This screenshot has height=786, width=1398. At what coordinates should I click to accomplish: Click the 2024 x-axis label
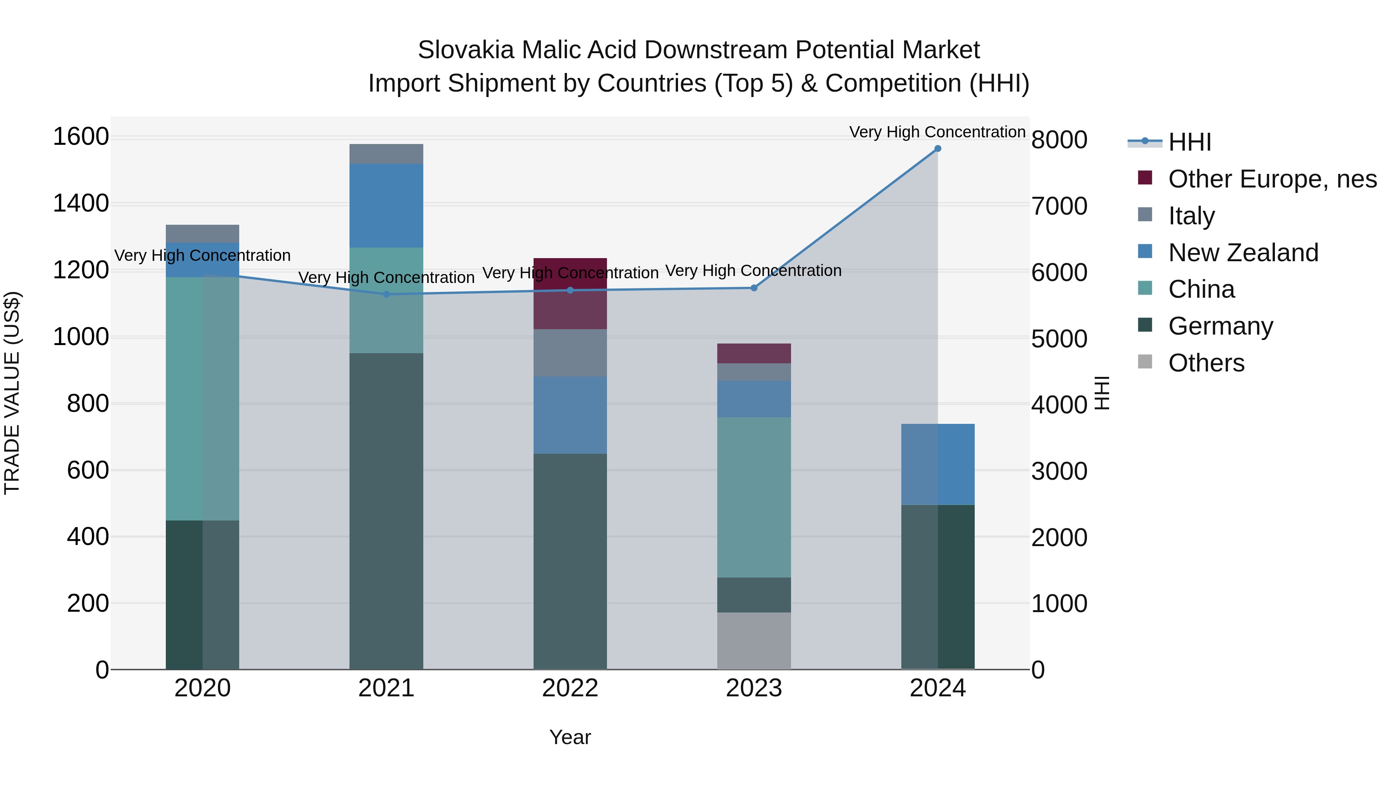pyautogui.click(x=938, y=688)
